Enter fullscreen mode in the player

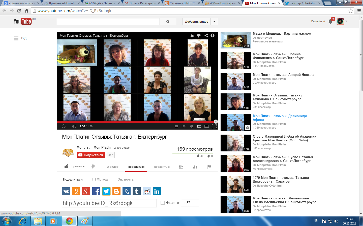214,126
